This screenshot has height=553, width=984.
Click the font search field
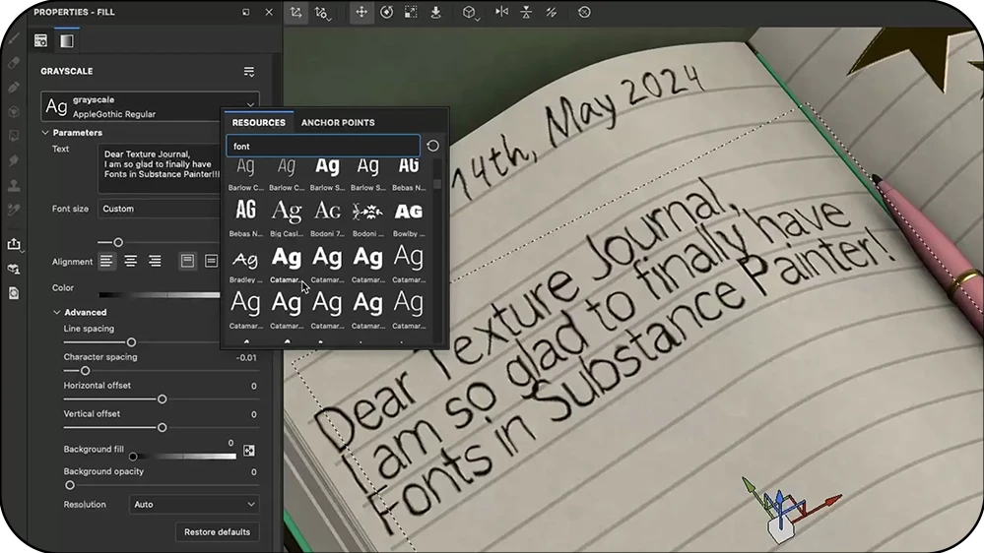322,146
